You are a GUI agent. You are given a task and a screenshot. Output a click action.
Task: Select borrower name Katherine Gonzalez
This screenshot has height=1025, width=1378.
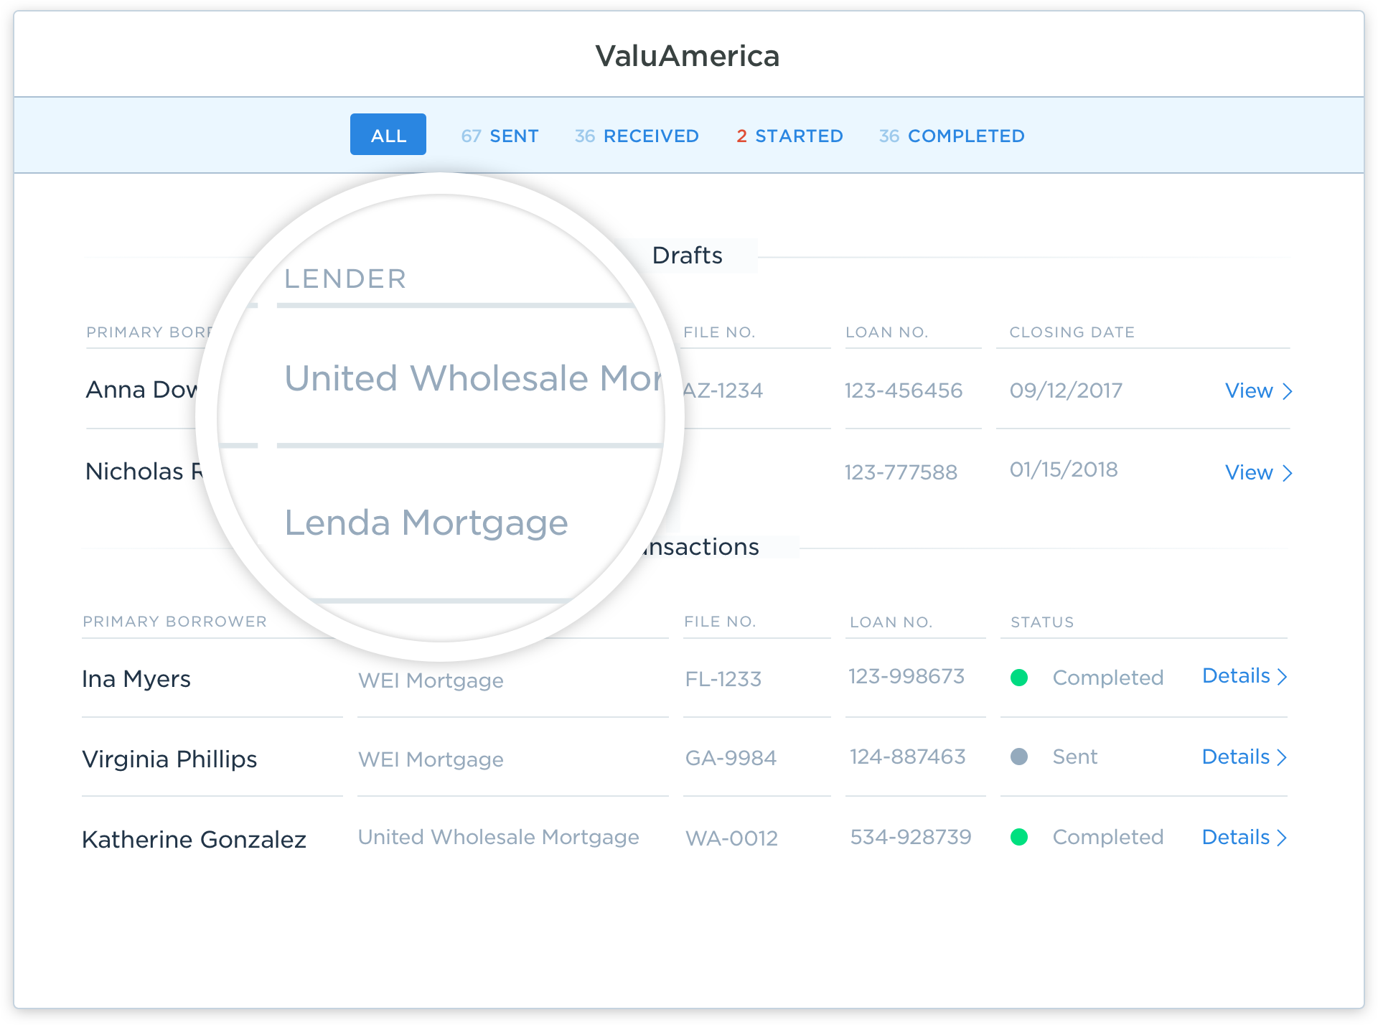pyautogui.click(x=194, y=839)
